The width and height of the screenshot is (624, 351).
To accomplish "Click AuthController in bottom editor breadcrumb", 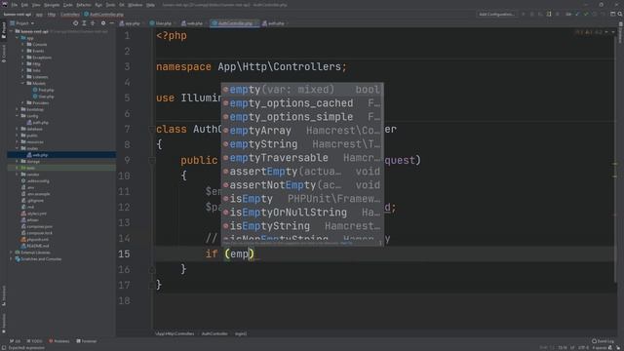I will pos(214,333).
